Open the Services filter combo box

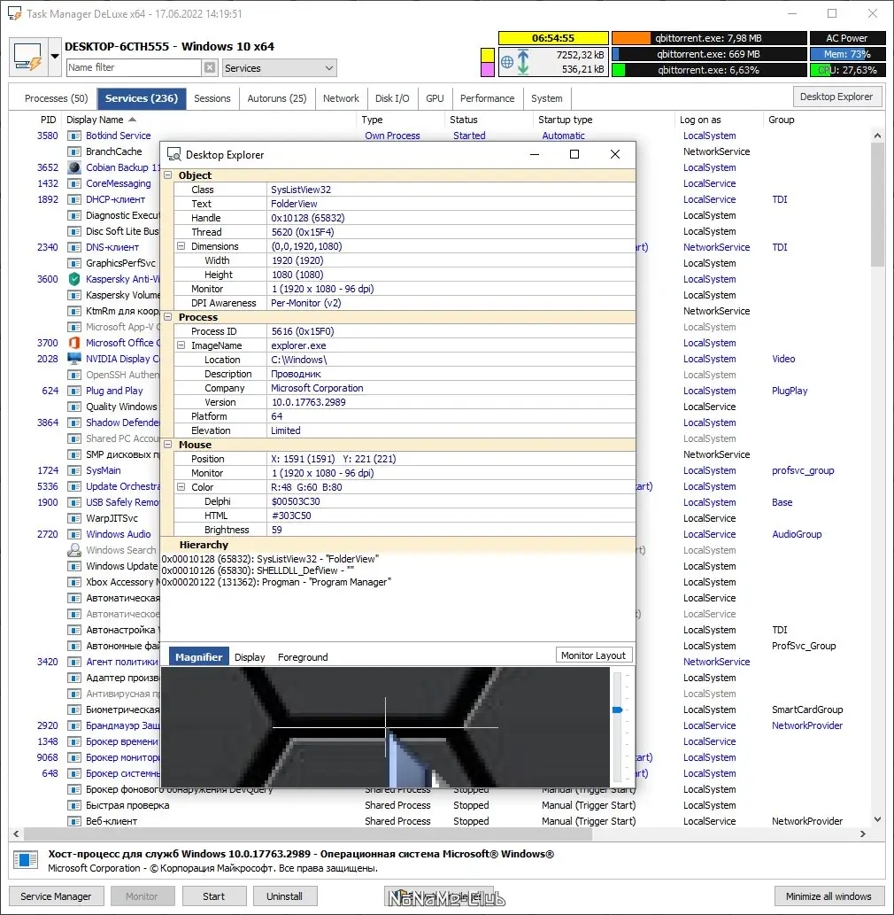coord(280,67)
